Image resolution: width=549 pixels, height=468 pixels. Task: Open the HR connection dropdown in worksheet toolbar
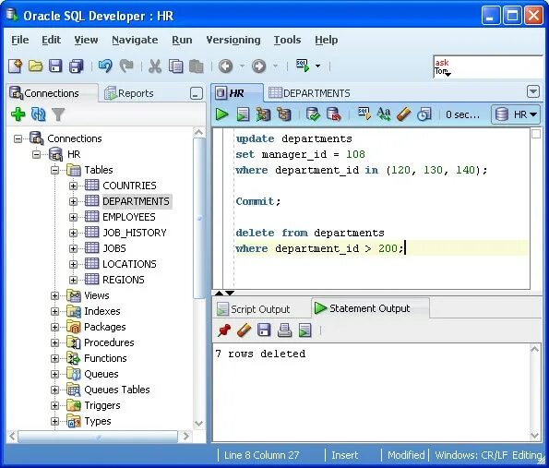click(x=516, y=114)
